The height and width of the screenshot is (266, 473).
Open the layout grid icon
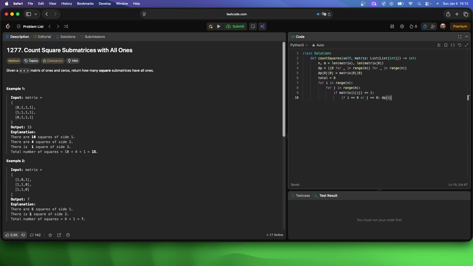392,26
